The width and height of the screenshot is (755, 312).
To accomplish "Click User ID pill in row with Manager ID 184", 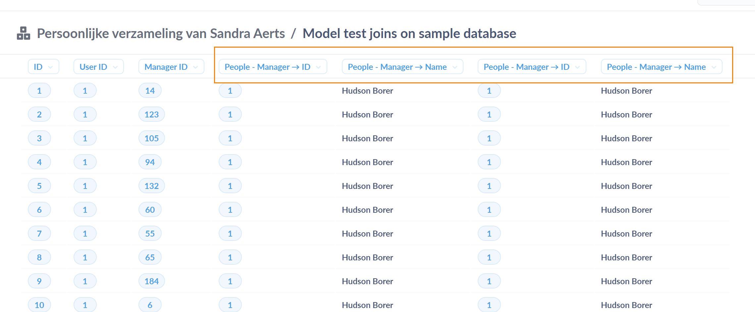I will [x=85, y=281].
